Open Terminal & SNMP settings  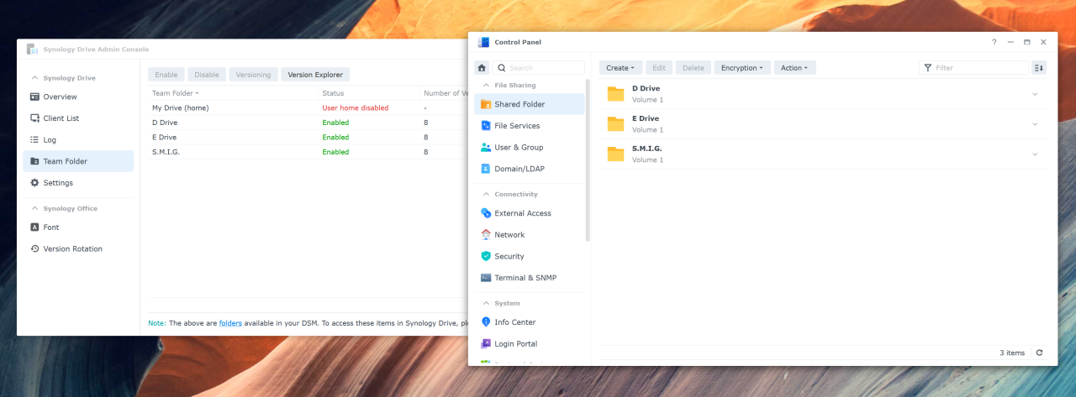pos(525,278)
